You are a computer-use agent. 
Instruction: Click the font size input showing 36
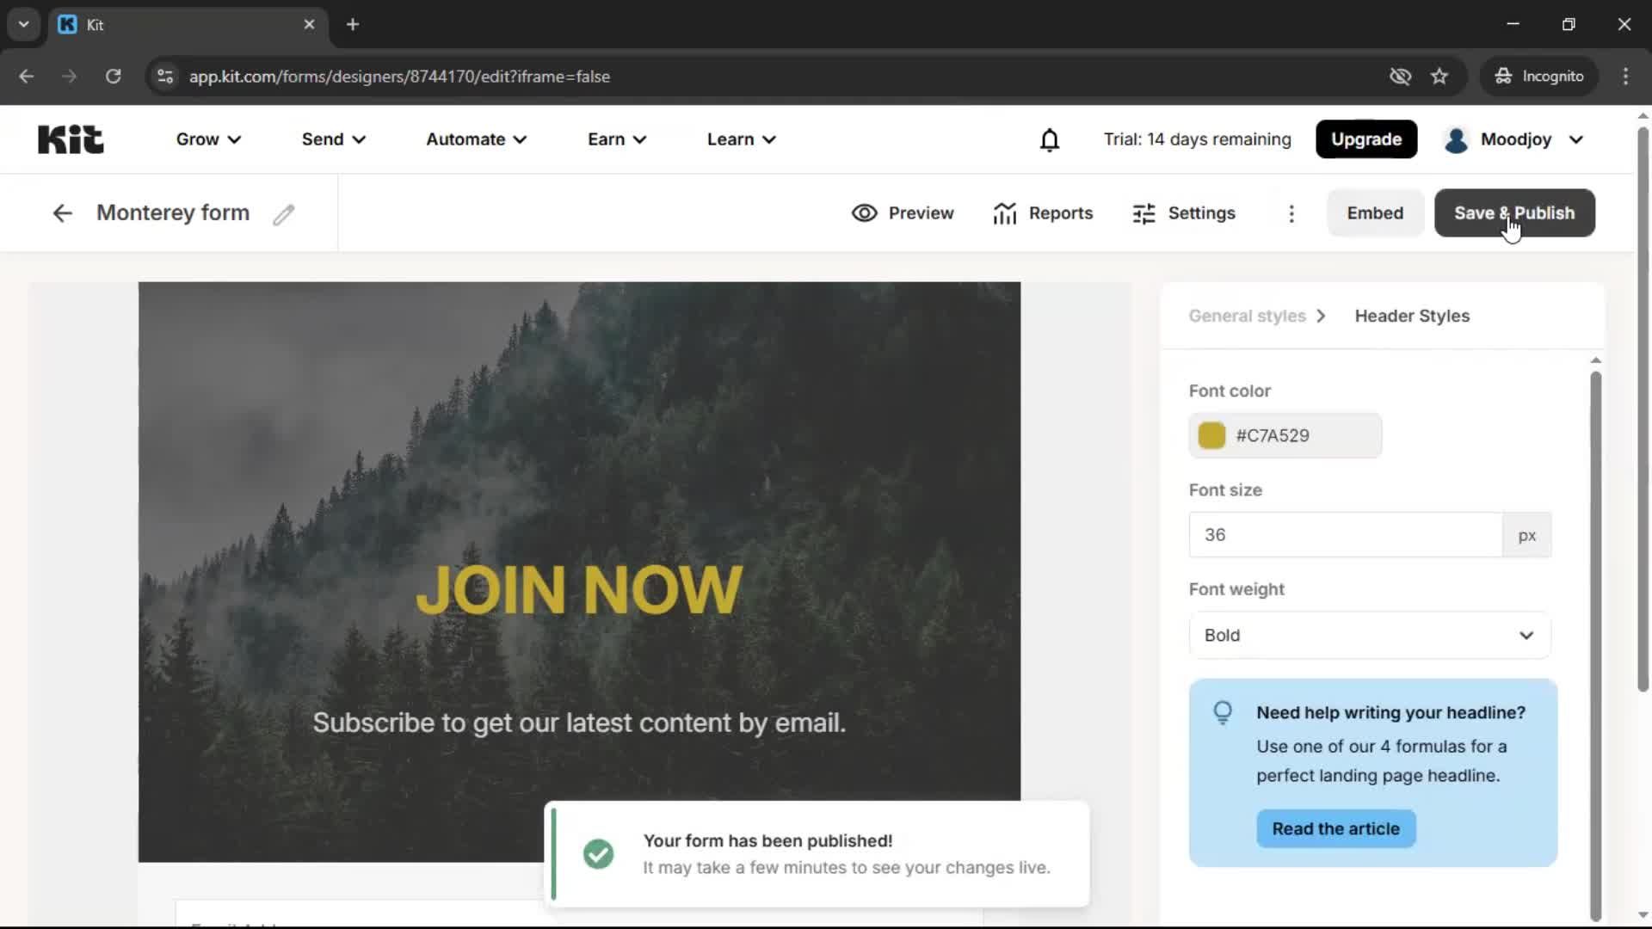tap(1344, 534)
